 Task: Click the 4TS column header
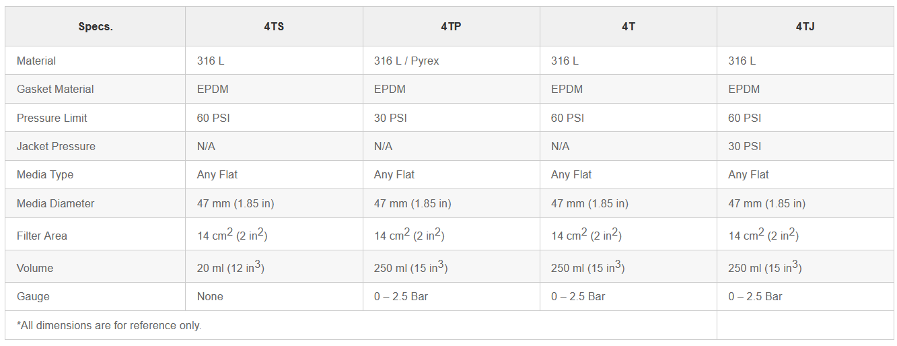(x=274, y=27)
